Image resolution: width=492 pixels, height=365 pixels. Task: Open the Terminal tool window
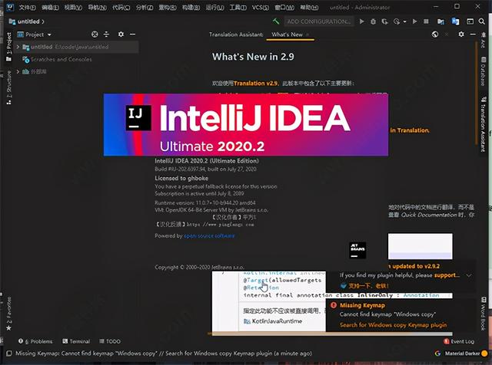(76, 341)
